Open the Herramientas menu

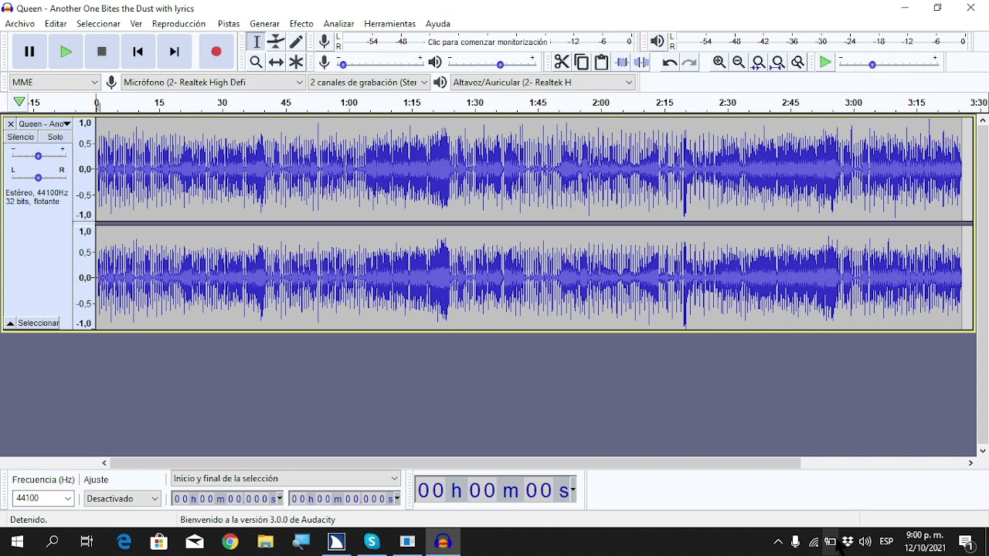click(389, 24)
